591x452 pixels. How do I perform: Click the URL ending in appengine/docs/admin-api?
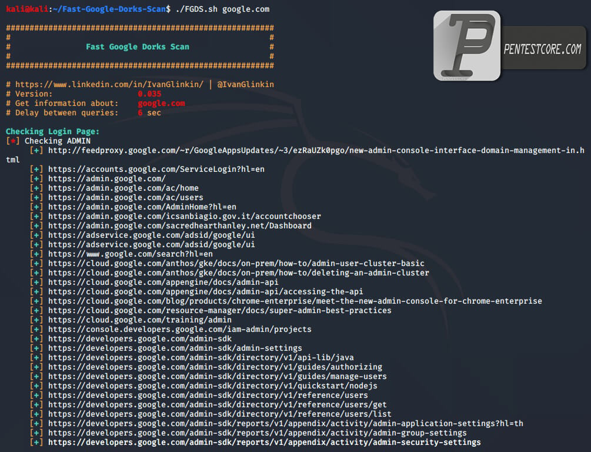163,282
